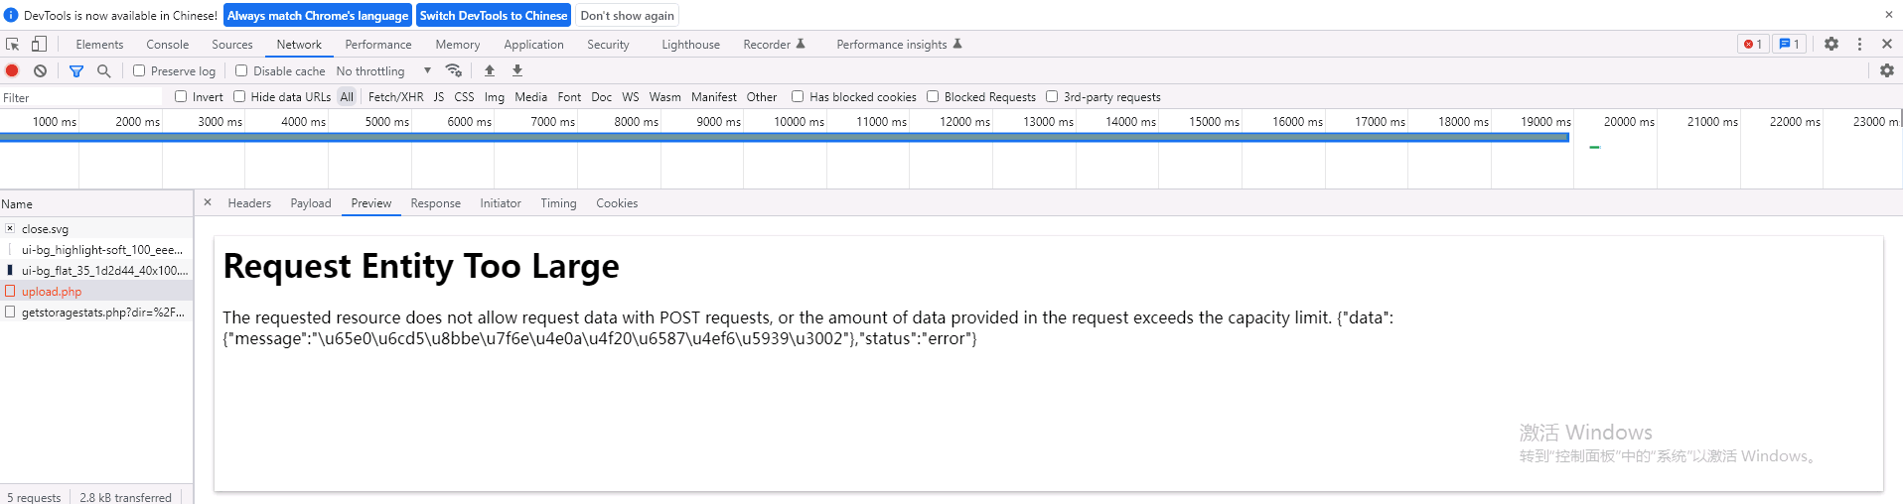Click the Import HAR file upload arrow
The height and width of the screenshot is (504, 1903).
pyautogui.click(x=490, y=71)
